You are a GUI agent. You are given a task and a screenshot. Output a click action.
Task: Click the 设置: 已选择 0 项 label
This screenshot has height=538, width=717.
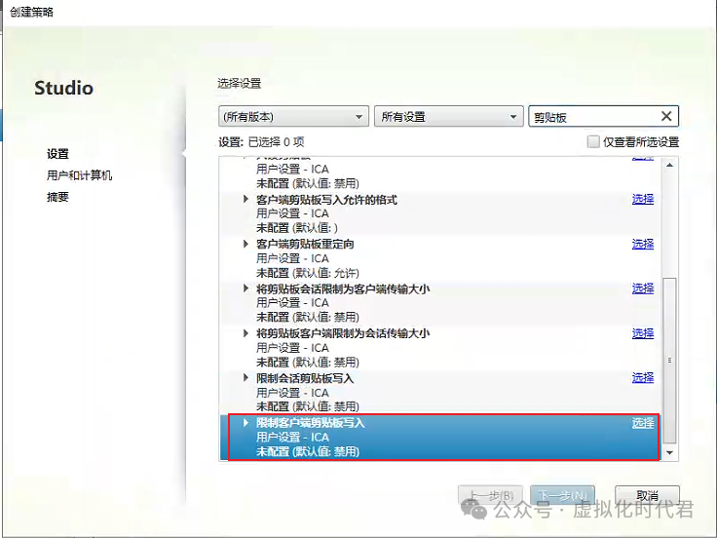(x=261, y=142)
